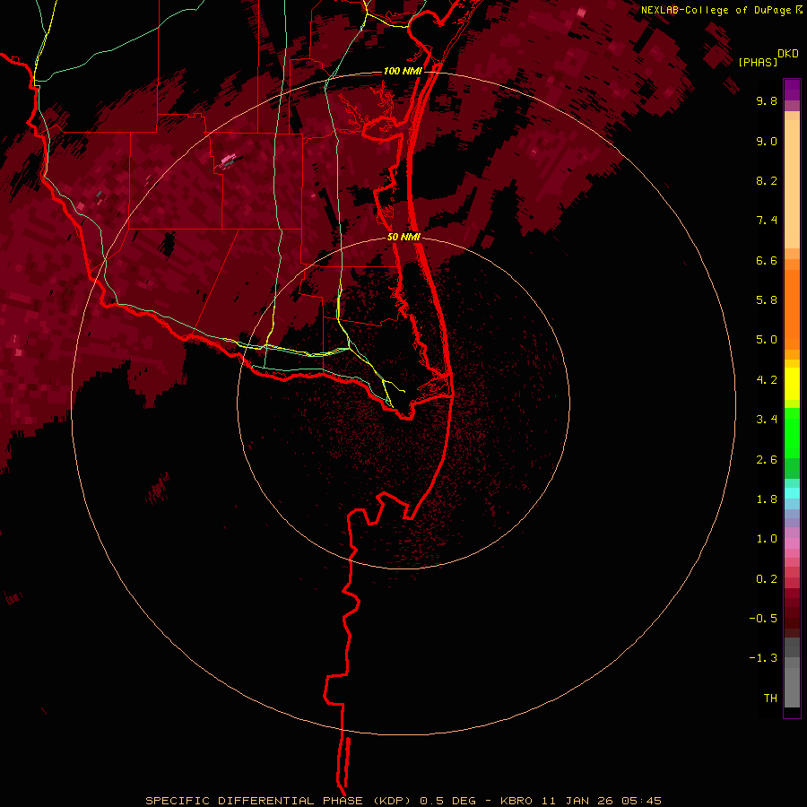The image size is (807, 807).
Task: Click the yellow band in color scale
Action: coord(792,384)
